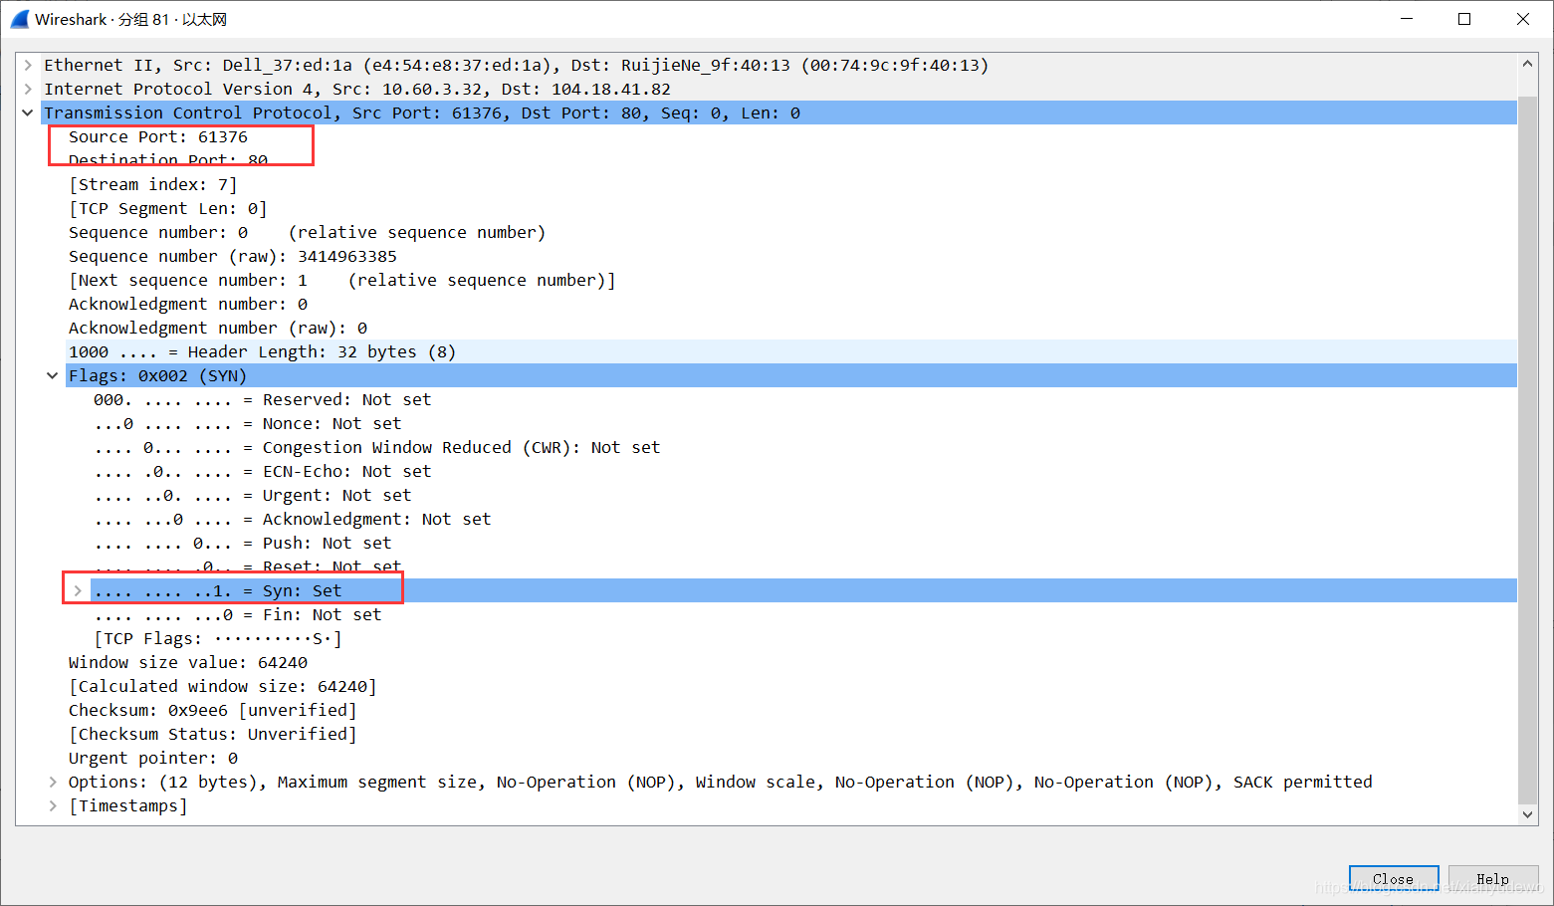The image size is (1554, 906).
Task: Expand the Internet Protocol Version 4 row
Action: coord(28,89)
